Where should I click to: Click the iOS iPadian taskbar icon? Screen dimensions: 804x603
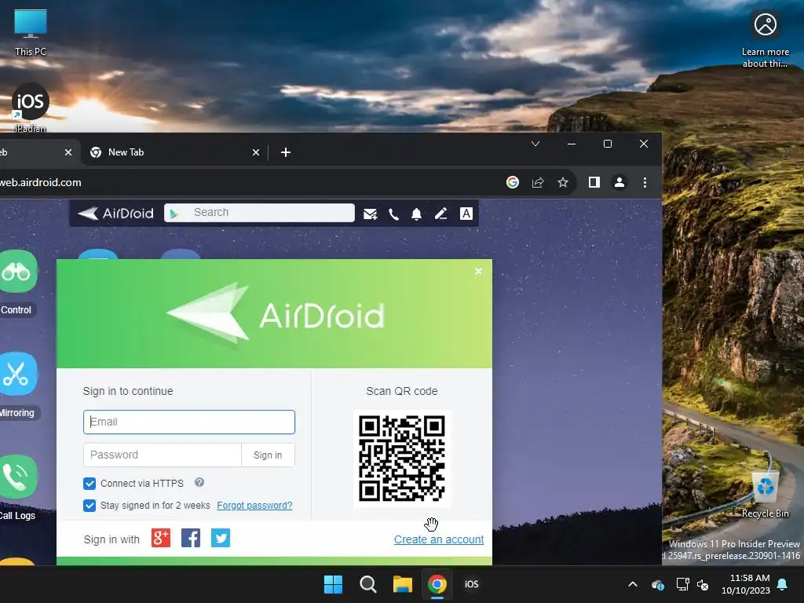pos(472,584)
